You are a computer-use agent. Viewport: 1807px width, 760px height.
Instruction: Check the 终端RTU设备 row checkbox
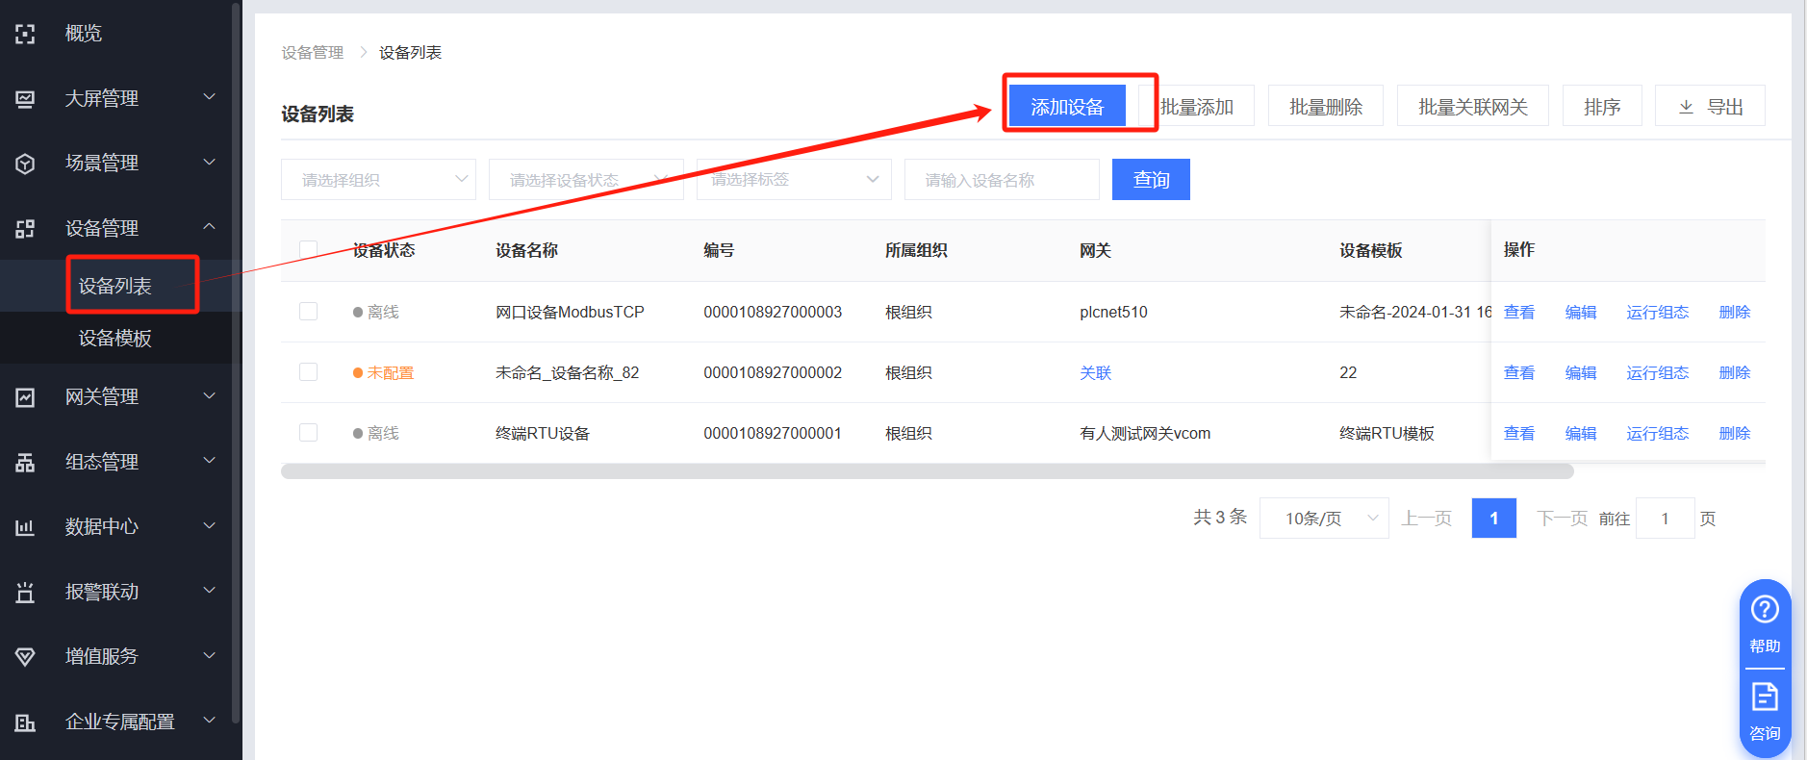308,433
